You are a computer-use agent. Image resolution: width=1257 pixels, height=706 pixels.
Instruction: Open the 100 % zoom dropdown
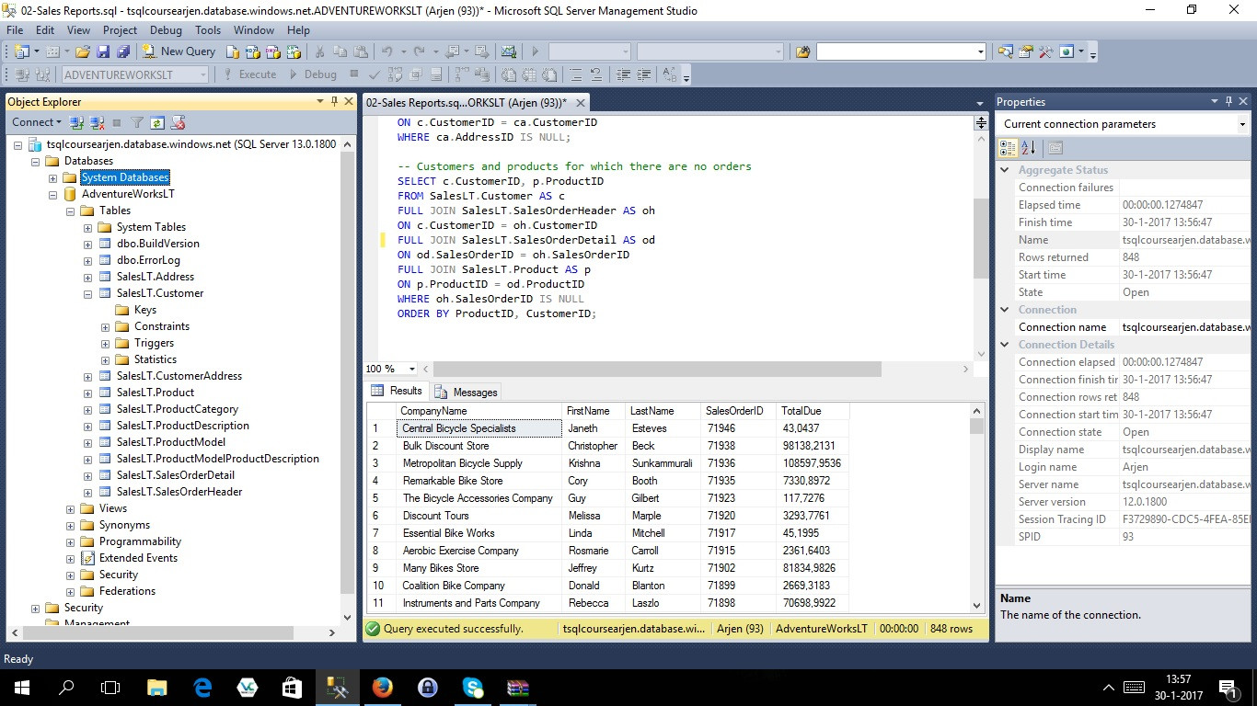[x=411, y=369]
